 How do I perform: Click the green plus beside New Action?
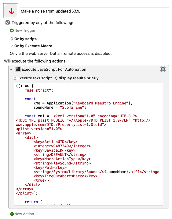point(12,214)
